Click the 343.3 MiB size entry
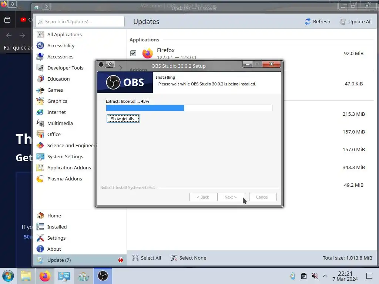Screen dimensions: 379x284 coord(353,168)
